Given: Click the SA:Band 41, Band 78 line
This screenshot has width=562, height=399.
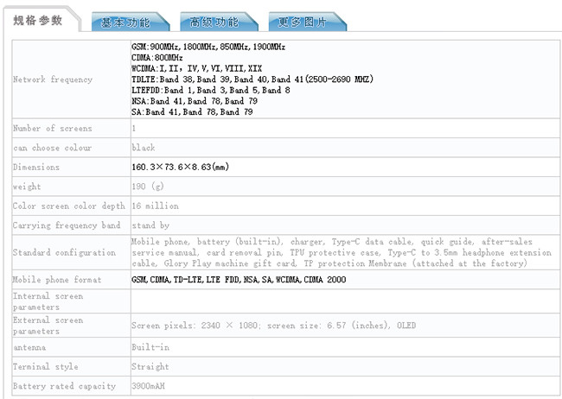Looking at the screenshot, I should 194,112.
